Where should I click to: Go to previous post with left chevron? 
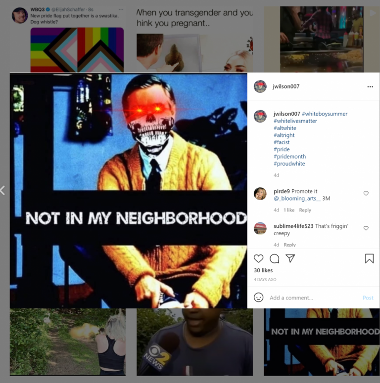(2, 190)
